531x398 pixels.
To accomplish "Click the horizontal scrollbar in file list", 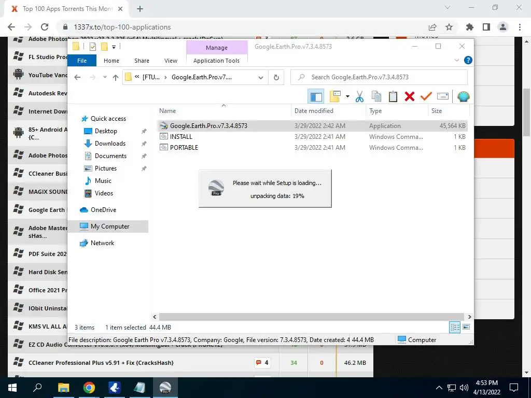I will (x=311, y=317).
